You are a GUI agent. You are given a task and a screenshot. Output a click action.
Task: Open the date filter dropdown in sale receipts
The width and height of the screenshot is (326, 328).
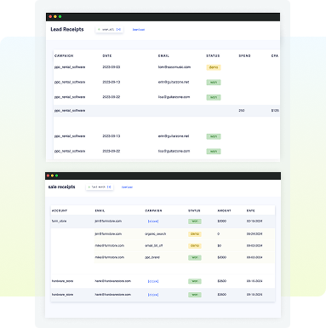click(x=100, y=187)
